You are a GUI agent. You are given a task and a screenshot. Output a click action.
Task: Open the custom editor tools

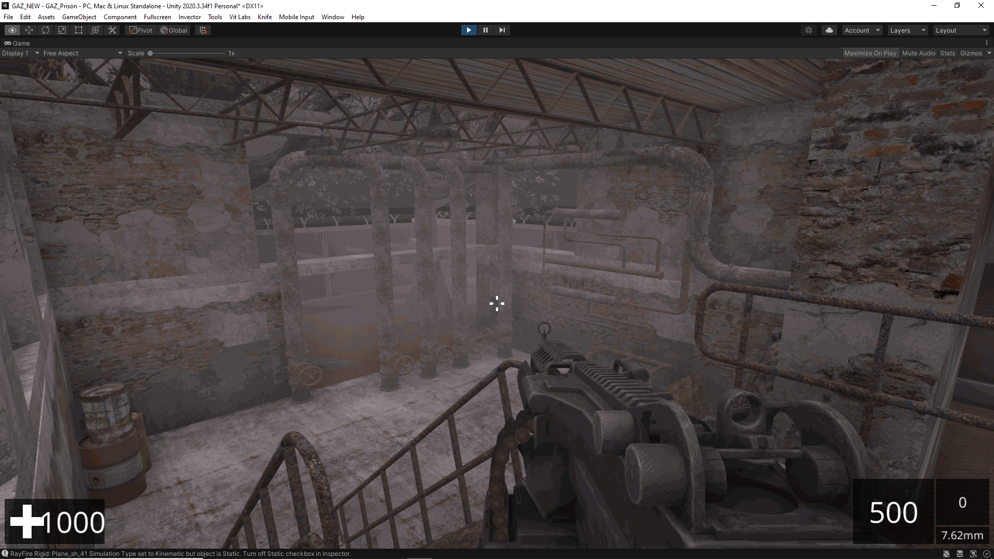(x=112, y=30)
